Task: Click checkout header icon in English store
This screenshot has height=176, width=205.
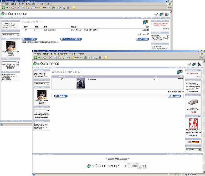Action: (199, 64)
